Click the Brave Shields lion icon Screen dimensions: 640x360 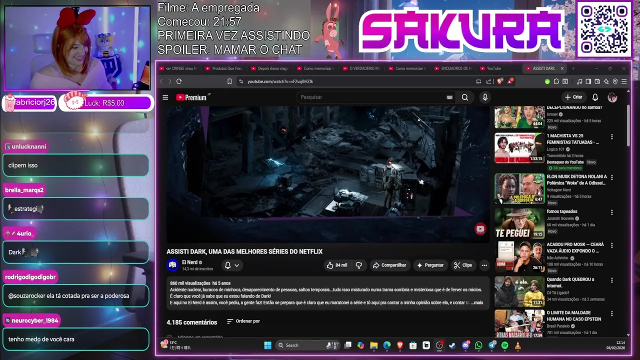tap(499, 81)
